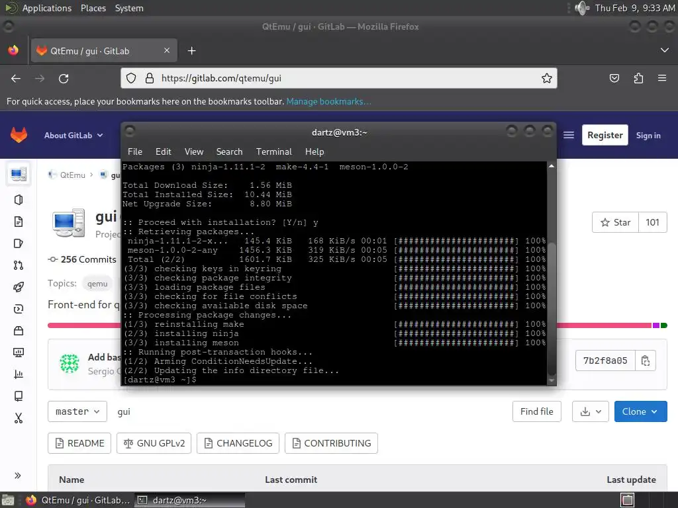Copy commit SHA 7b2f8a05 to clipboard
This screenshot has width=678, height=508.
pyautogui.click(x=645, y=360)
